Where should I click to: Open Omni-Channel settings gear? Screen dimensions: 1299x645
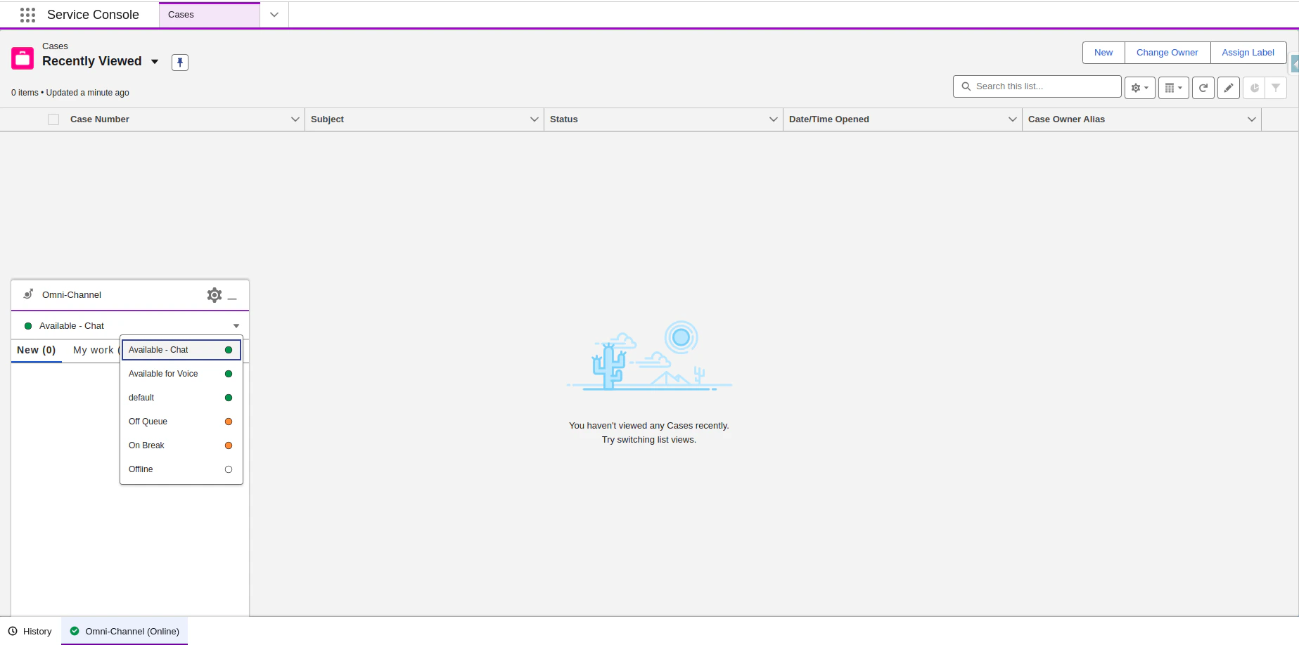click(x=215, y=295)
